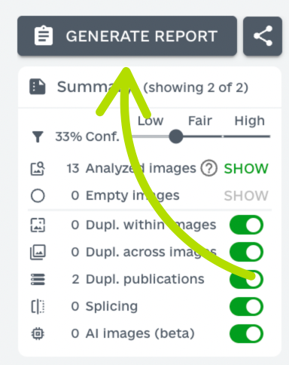
Task: Click the AI images chip icon
Action: tap(38, 333)
